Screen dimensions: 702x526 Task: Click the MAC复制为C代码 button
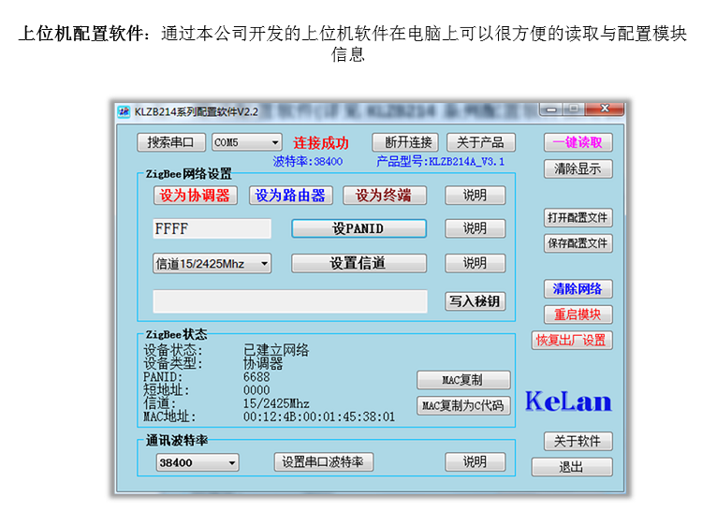[x=463, y=405]
